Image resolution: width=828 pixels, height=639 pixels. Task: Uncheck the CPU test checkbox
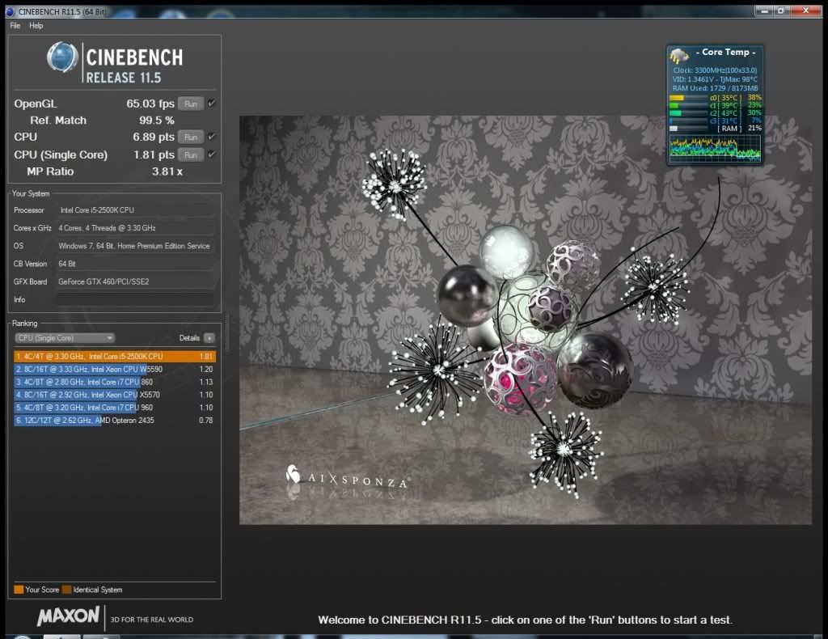(x=212, y=137)
